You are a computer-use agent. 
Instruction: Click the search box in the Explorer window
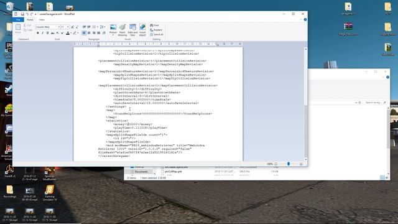(x=376, y=102)
